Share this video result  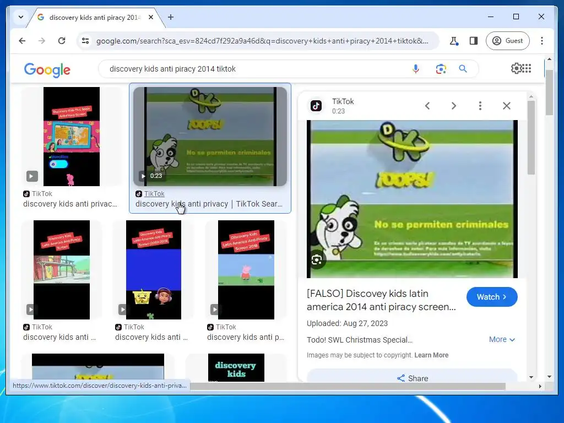(412, 378)
